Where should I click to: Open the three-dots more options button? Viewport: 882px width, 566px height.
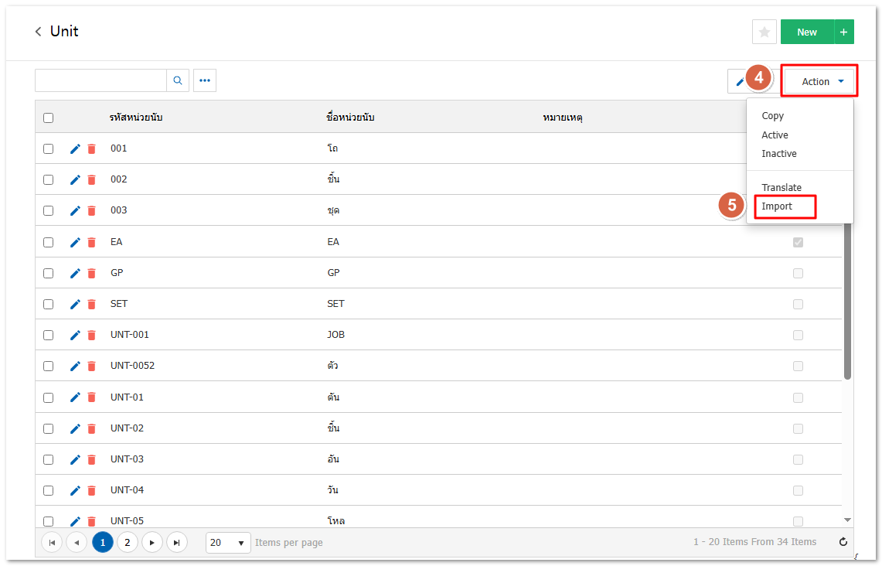point(205,80)
